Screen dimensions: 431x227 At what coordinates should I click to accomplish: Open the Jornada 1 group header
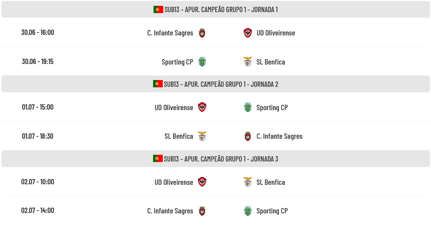pos(216,9)
